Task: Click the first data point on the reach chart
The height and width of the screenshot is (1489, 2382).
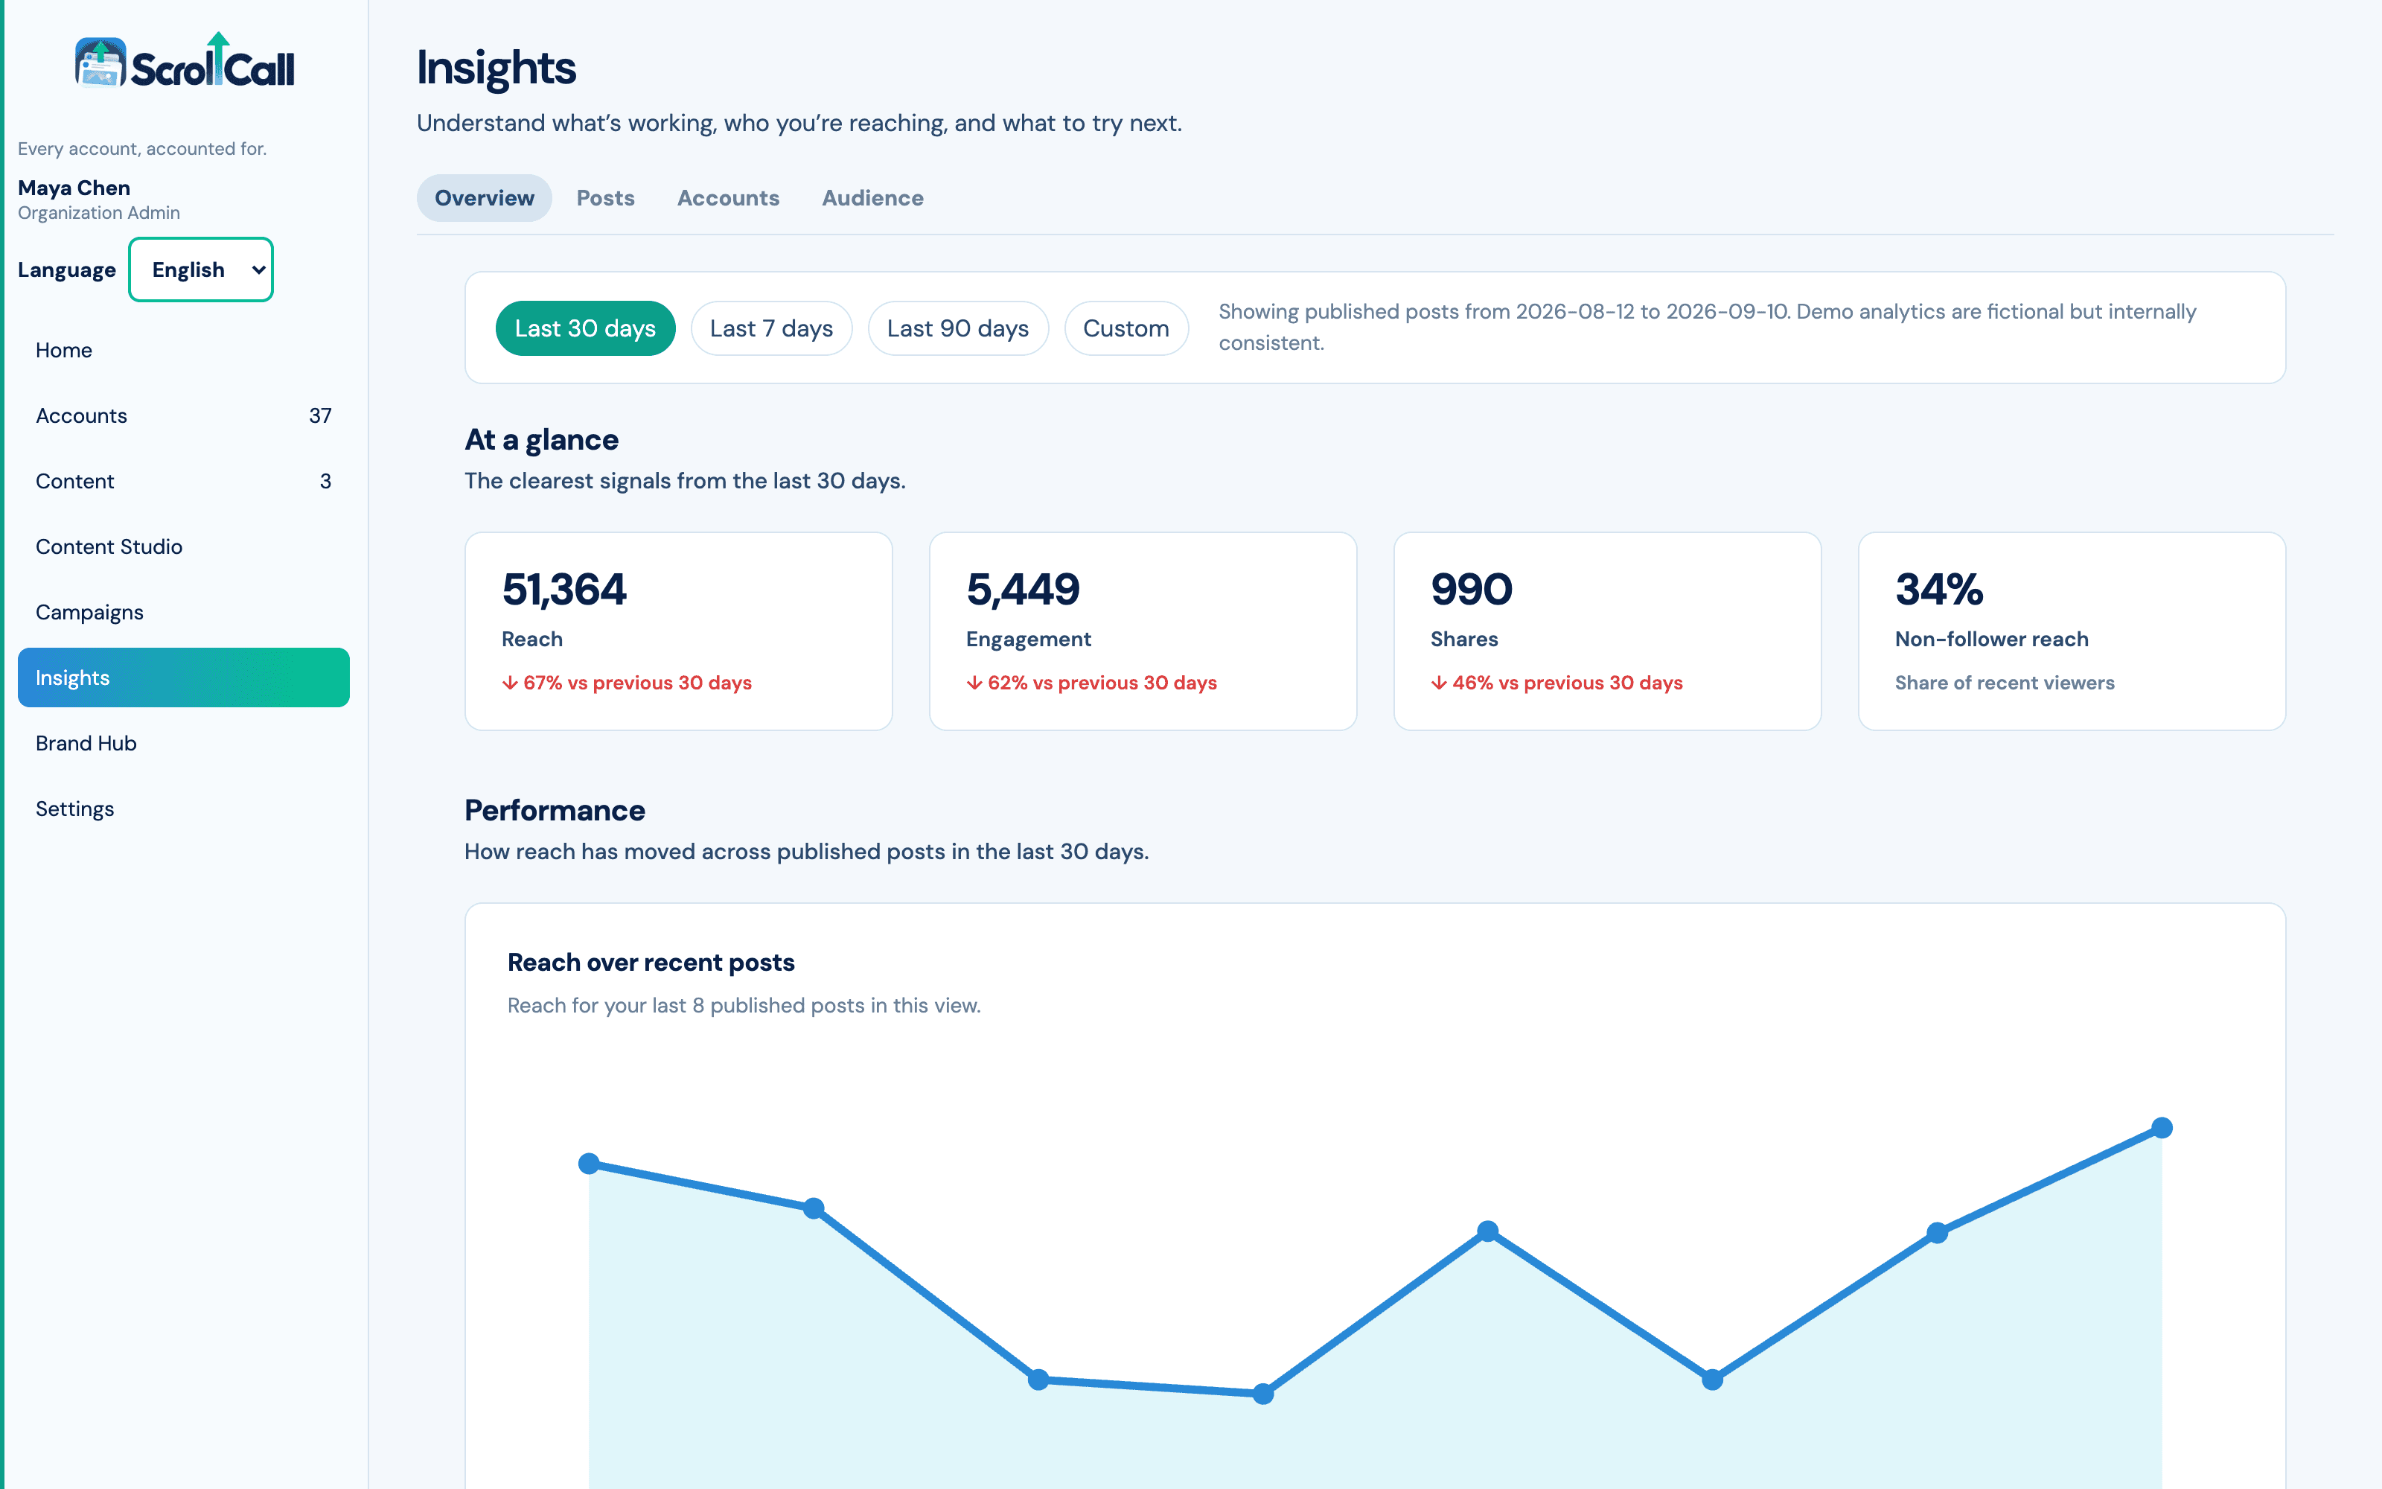Action: point(590,1164)
